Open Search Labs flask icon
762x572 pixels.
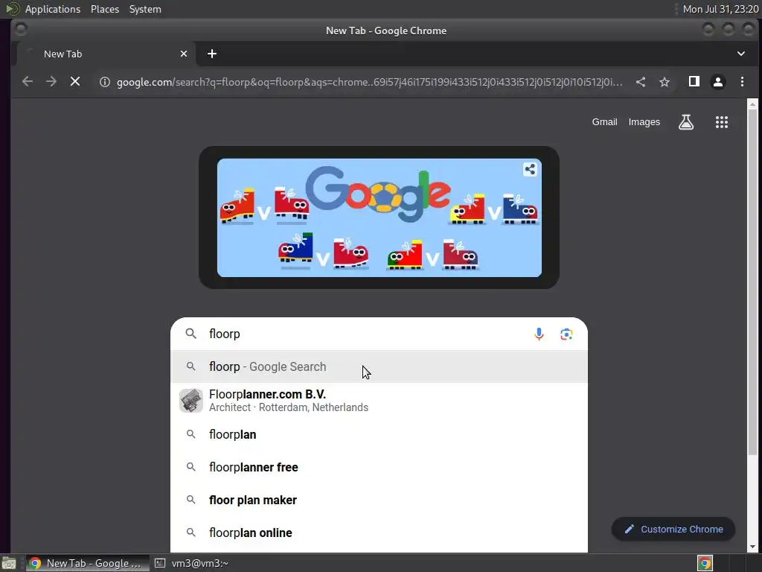(686, 122)
